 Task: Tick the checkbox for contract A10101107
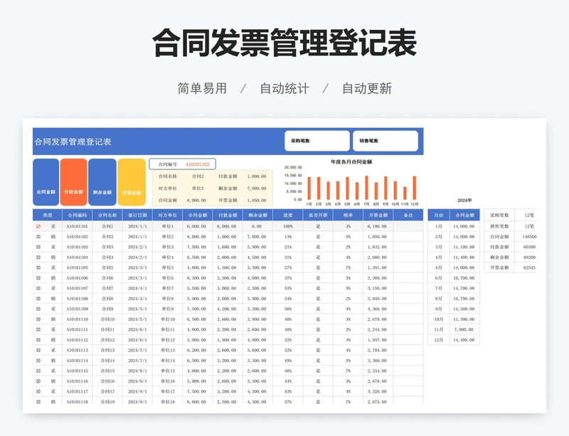(x=38, y=288)
